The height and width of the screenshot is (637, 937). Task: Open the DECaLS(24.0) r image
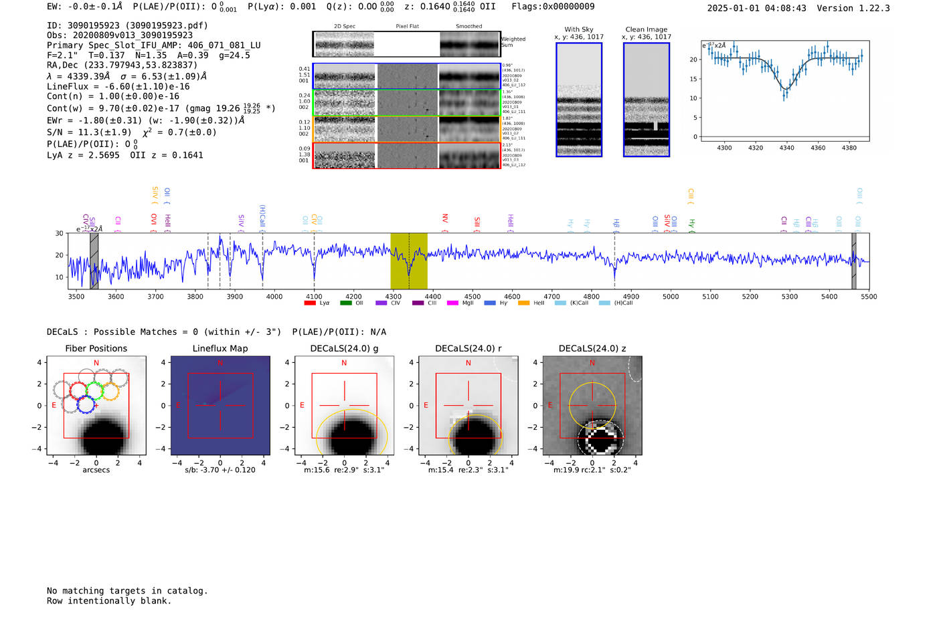pyautogui.click(x=468, y=406)
